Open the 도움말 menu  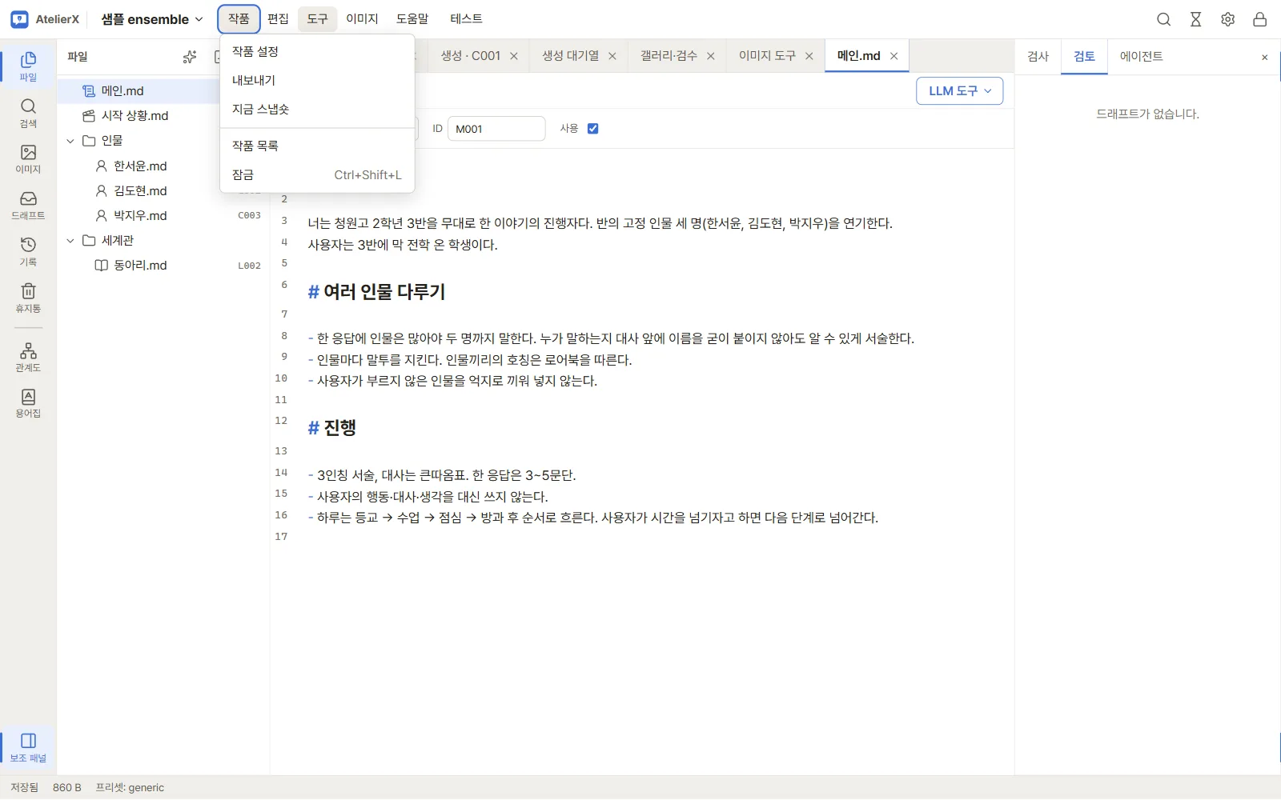(x=412, y=19)
